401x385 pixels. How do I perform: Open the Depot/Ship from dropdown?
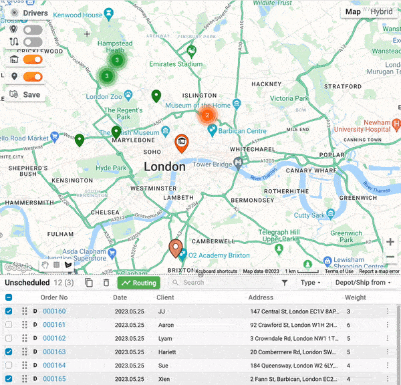363,283
